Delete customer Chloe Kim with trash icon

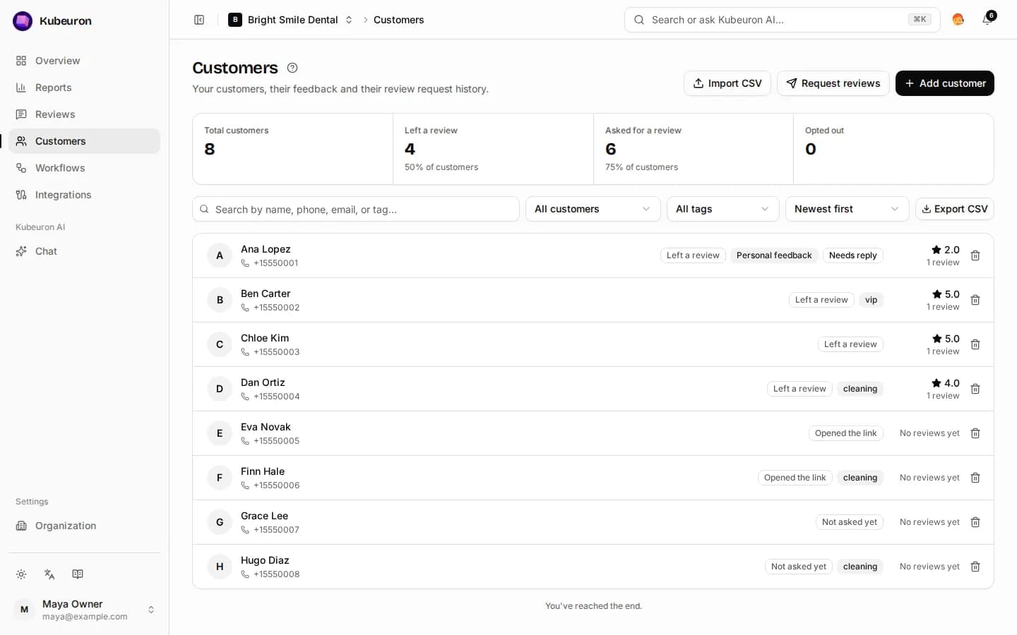click(975, 344)
